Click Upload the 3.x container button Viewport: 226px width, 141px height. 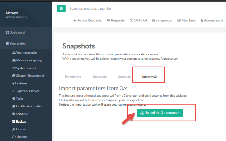(x=160, y=113)
